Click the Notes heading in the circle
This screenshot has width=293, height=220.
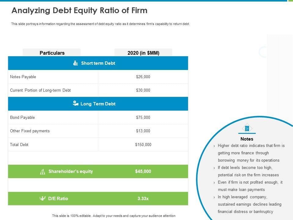pyautogui.click(x=247, y=139)
